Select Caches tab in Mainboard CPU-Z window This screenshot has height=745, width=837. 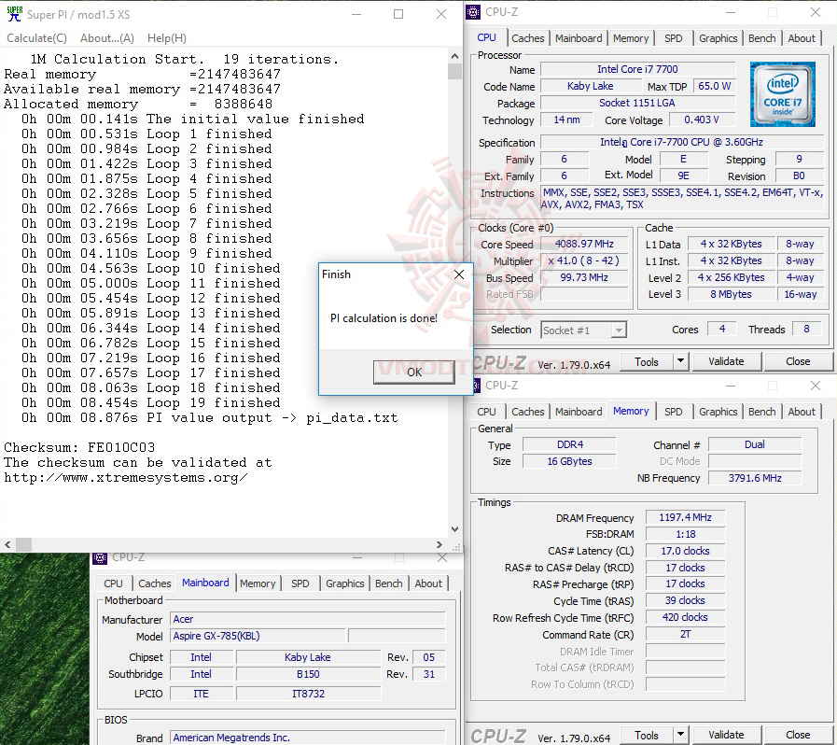[154, 583]
